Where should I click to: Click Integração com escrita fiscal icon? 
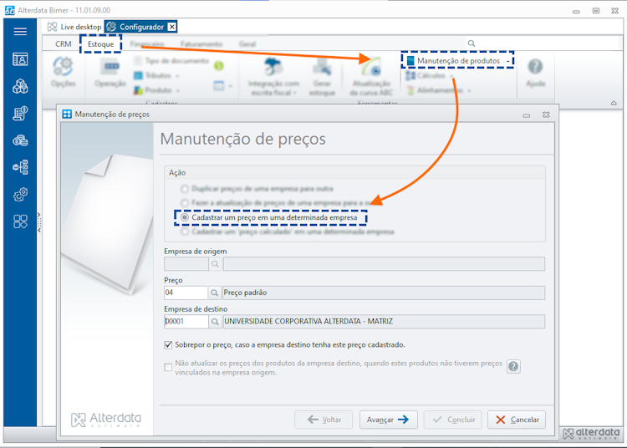click(273, 66)
